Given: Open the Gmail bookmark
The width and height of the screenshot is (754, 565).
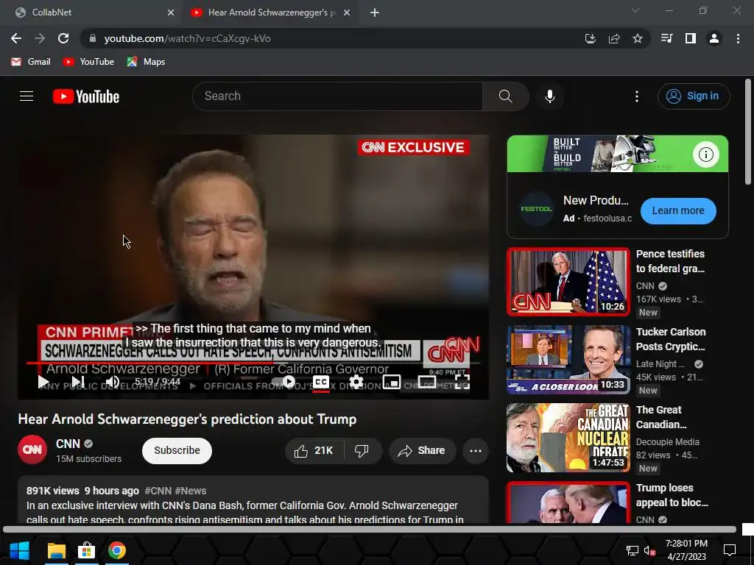Looking at the screenshot, I should point(31,62).
